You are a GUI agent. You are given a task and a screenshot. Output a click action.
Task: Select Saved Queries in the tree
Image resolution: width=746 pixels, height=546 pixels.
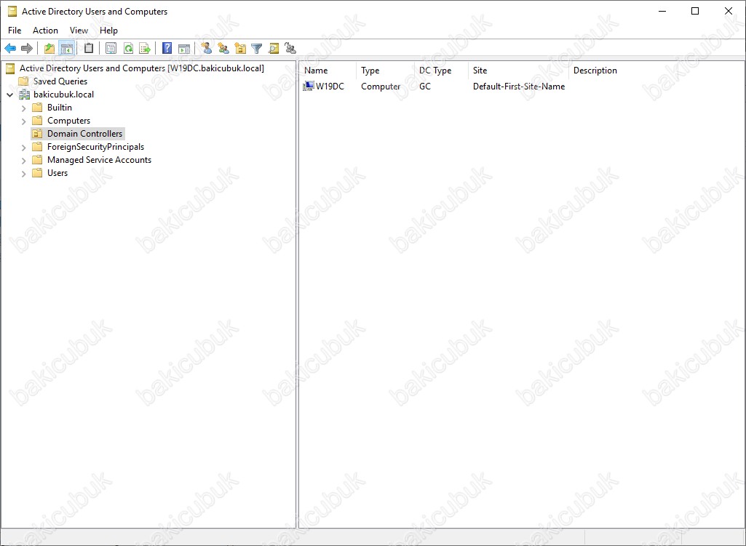coord(60,81)
